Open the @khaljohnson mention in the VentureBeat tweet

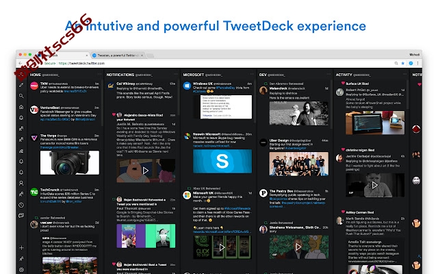pyautogui.click(x=85, y=119)
